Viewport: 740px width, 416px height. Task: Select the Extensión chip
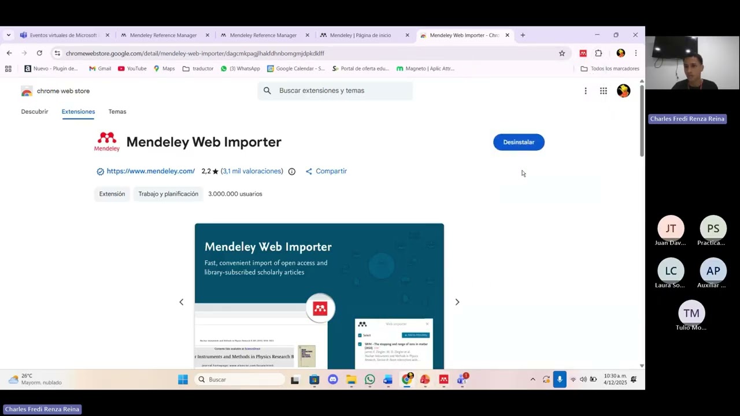(x=112, y=194)
